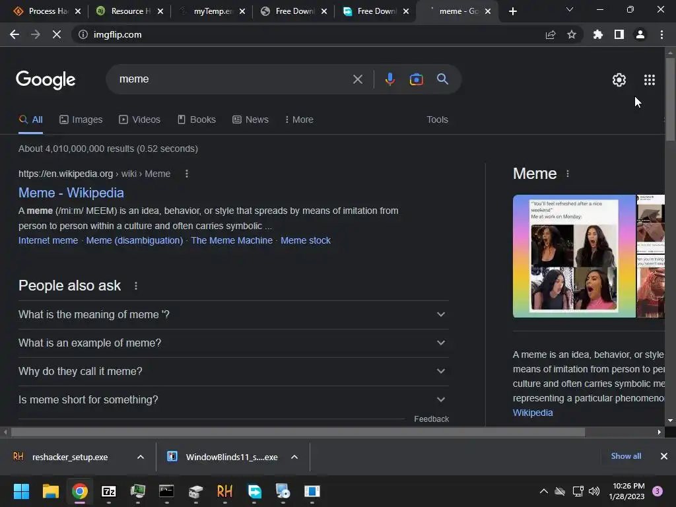
Task: Open 7-Zip from the taskbar
Action: click(x=109, y=491)
